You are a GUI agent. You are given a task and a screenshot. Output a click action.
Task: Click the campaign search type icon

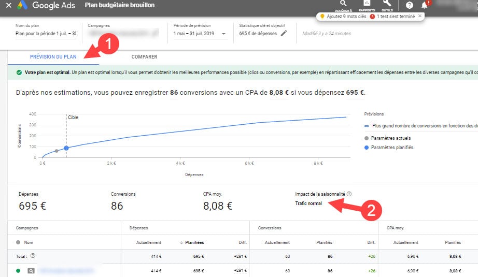[31, 270]
